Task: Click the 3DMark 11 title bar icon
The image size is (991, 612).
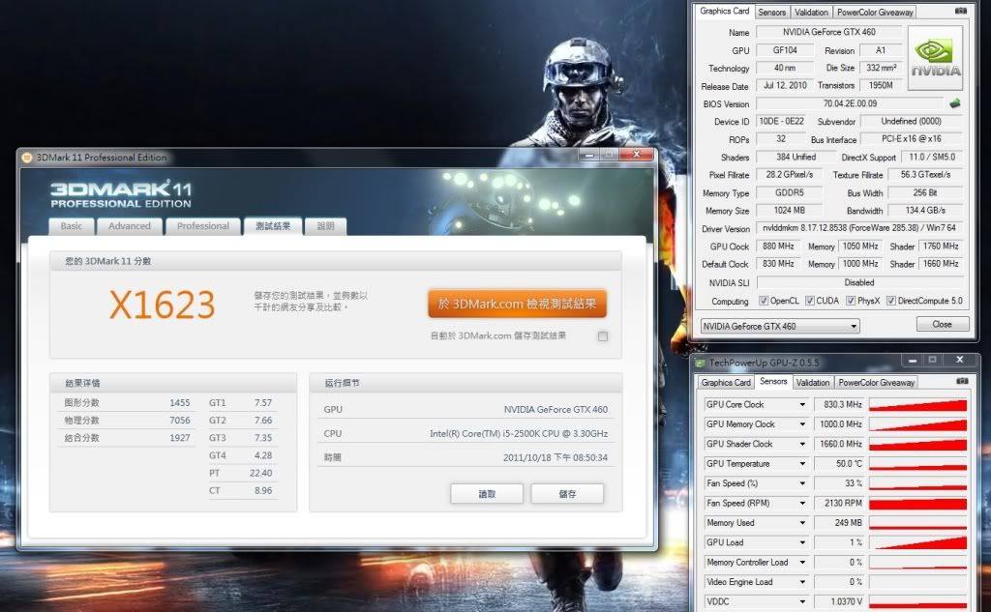Action: pos(26,158)
